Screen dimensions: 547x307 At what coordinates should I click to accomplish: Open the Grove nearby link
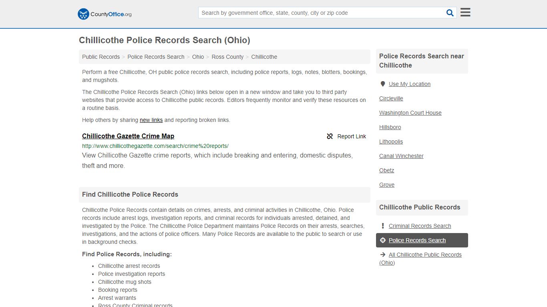click(387, 185)
